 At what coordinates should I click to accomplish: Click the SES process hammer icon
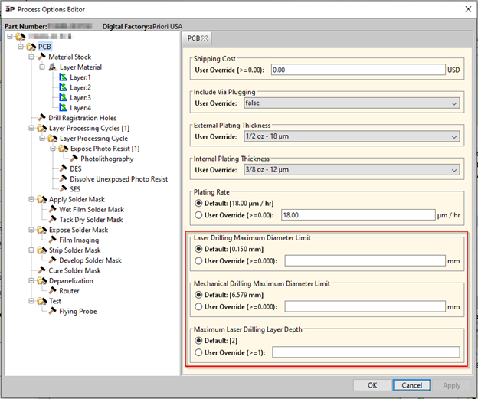pos(63,188)
